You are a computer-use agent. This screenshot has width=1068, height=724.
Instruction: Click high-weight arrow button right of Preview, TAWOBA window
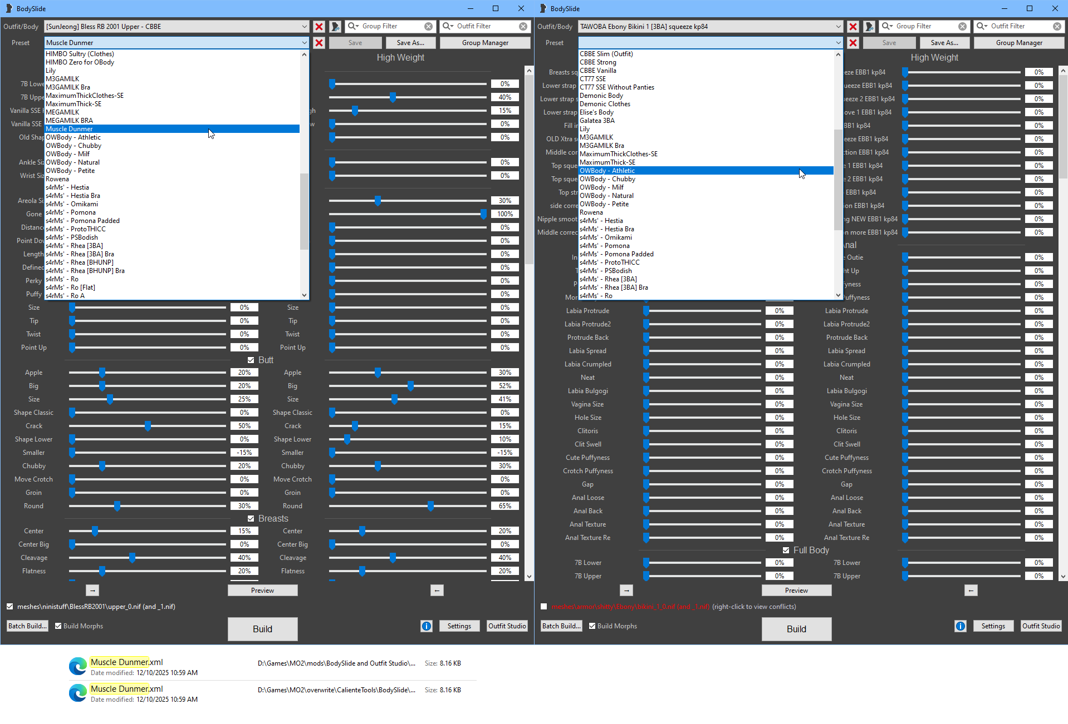(971, 591)
